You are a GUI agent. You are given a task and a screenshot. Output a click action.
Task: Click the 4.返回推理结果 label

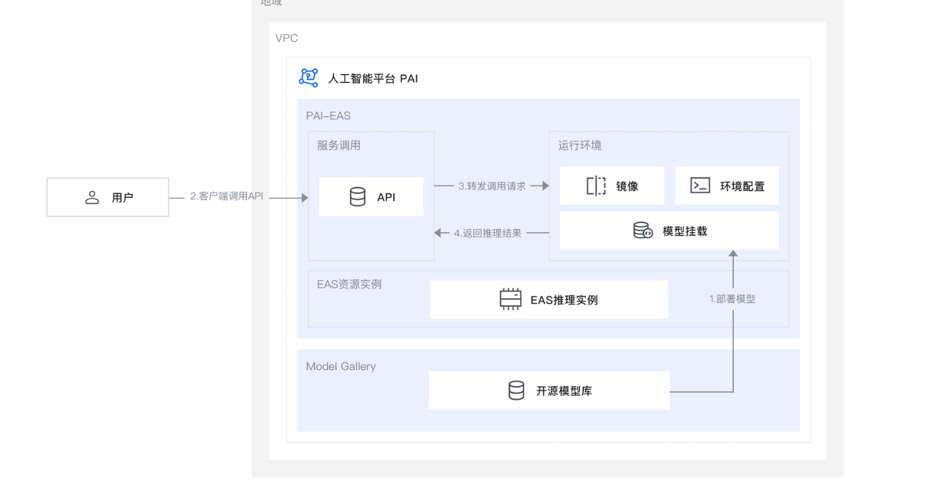point(488,233)
